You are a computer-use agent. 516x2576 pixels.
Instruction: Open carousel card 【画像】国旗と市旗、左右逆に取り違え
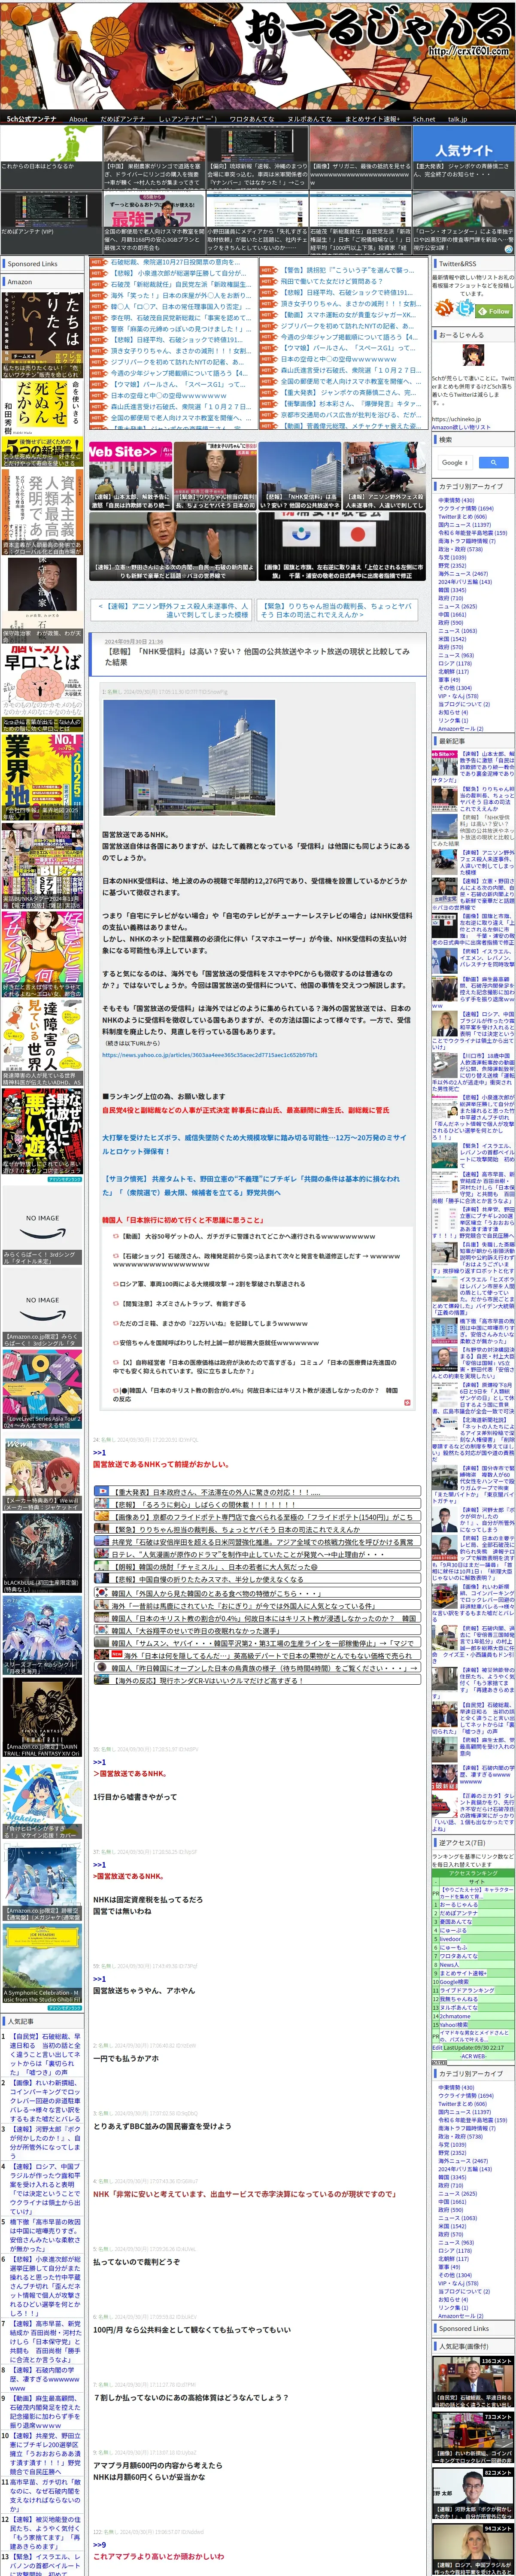342,548
